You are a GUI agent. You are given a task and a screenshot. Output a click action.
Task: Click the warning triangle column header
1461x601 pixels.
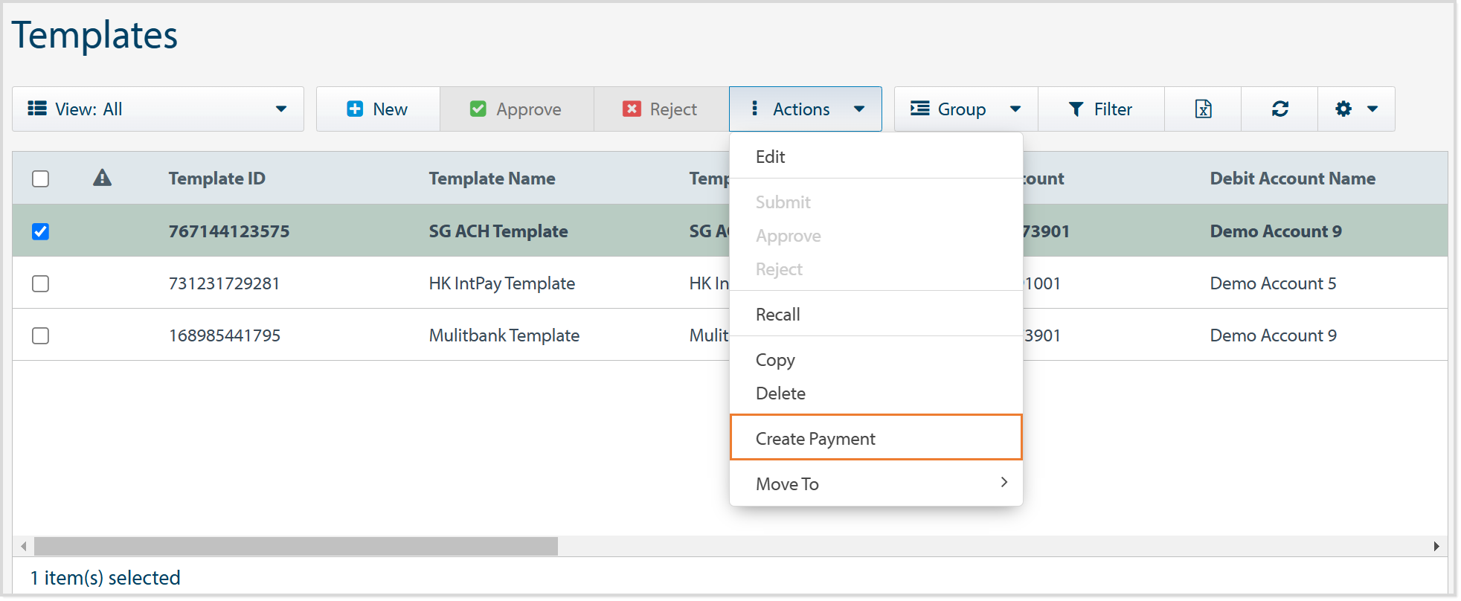pyautogui.click(x=102, y=178)
